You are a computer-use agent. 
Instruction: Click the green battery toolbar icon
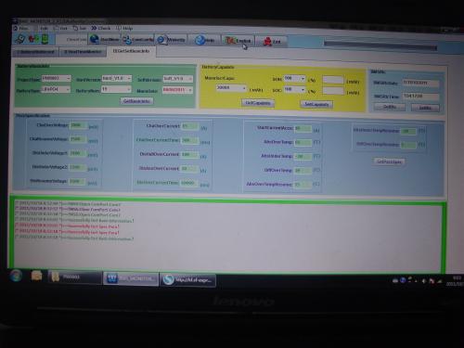click(45, 39)
